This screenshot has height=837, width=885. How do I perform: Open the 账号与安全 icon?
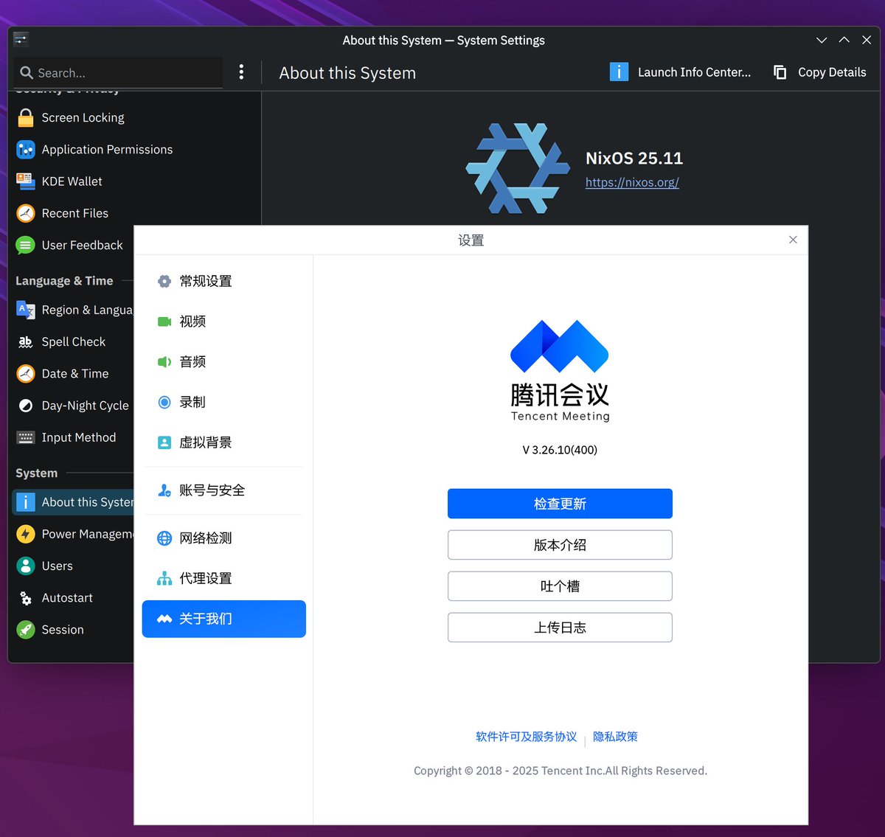coord(164,490)
